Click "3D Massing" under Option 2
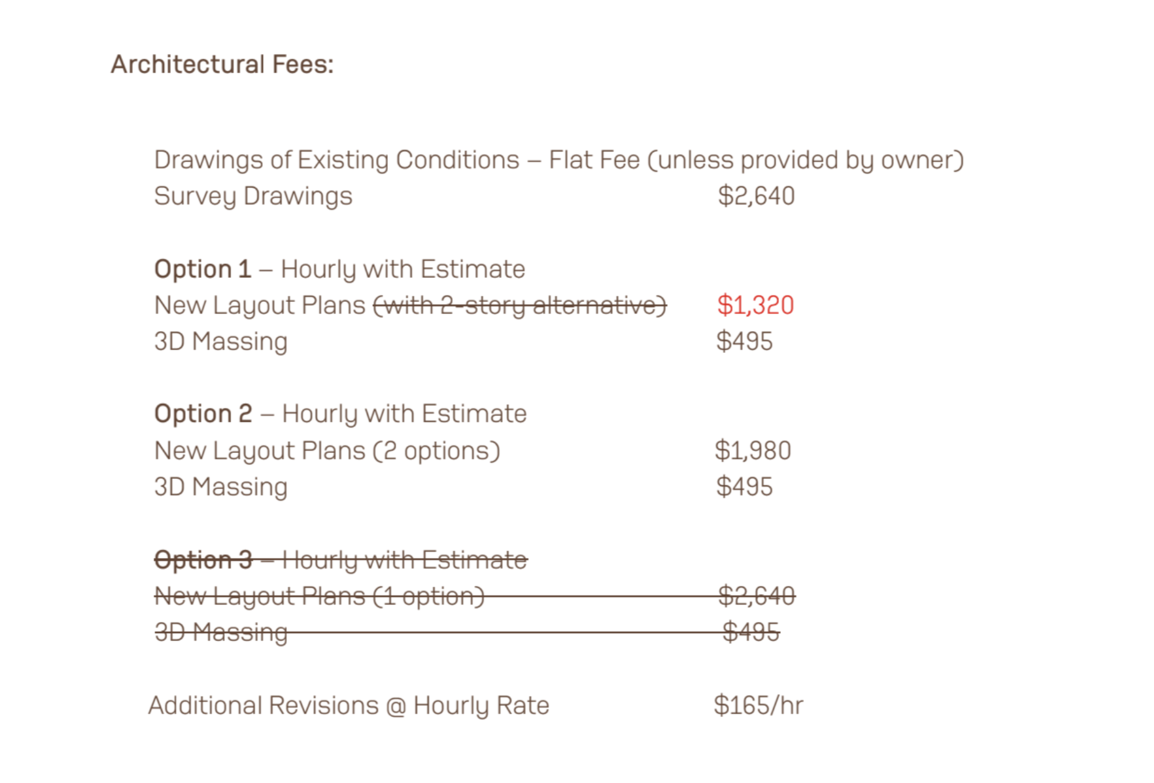This screenshot has width=1154, height=783. [x=221, y=487]
